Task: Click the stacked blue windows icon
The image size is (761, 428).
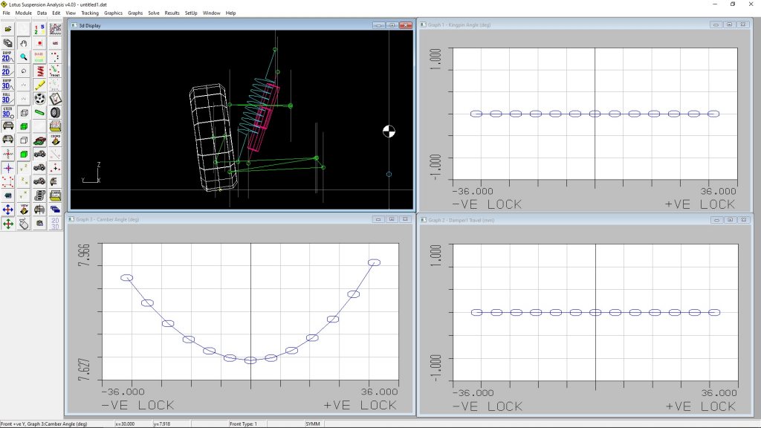Action: [55, 210]
